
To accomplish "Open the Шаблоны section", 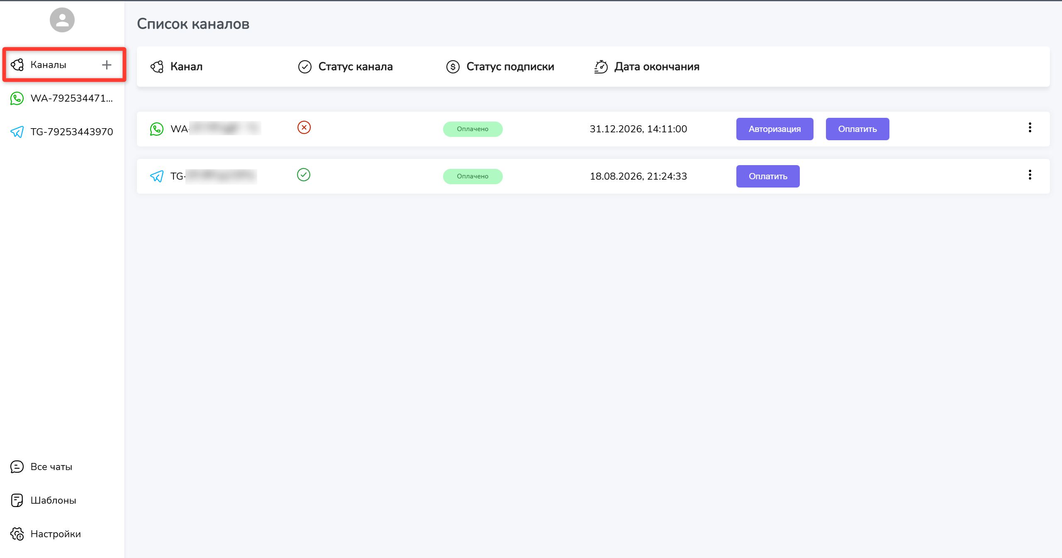I will point(53,500).
